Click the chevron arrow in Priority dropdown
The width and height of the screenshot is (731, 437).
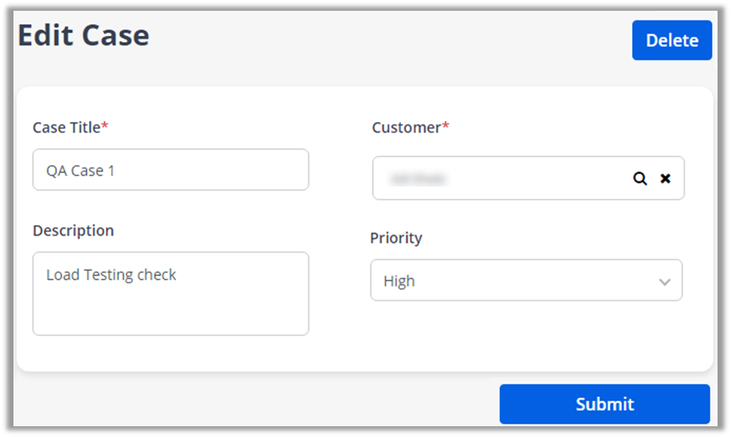coord(664,281)
